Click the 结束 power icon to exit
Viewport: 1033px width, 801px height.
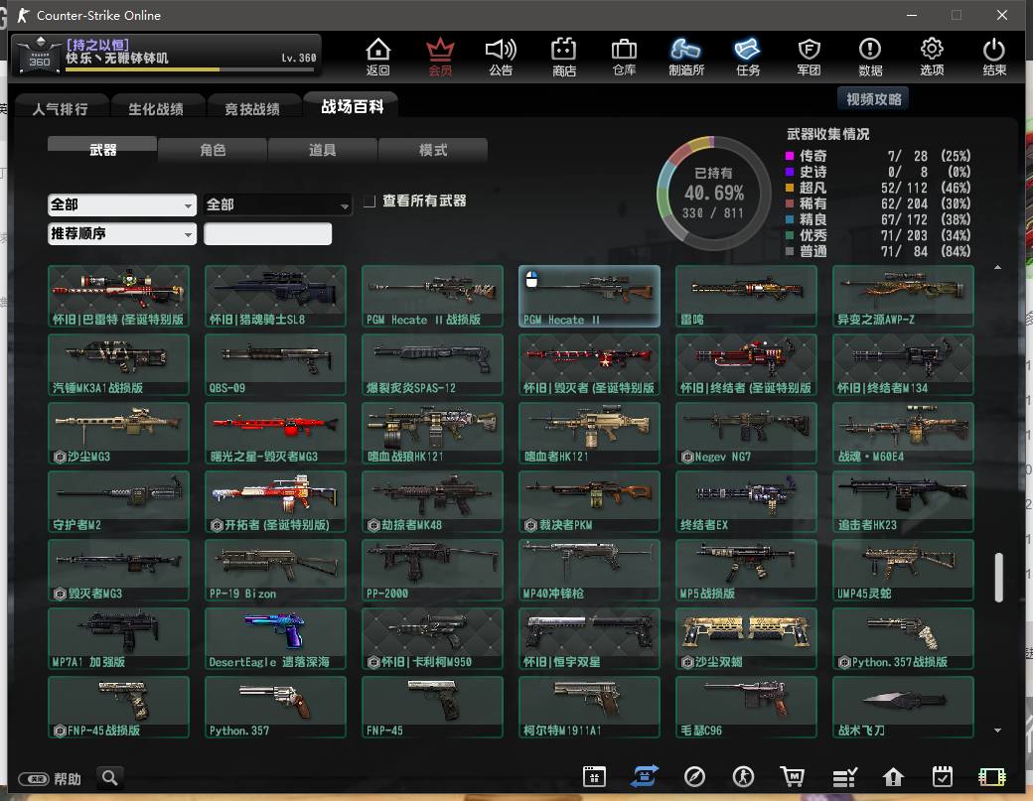(993, 57)
